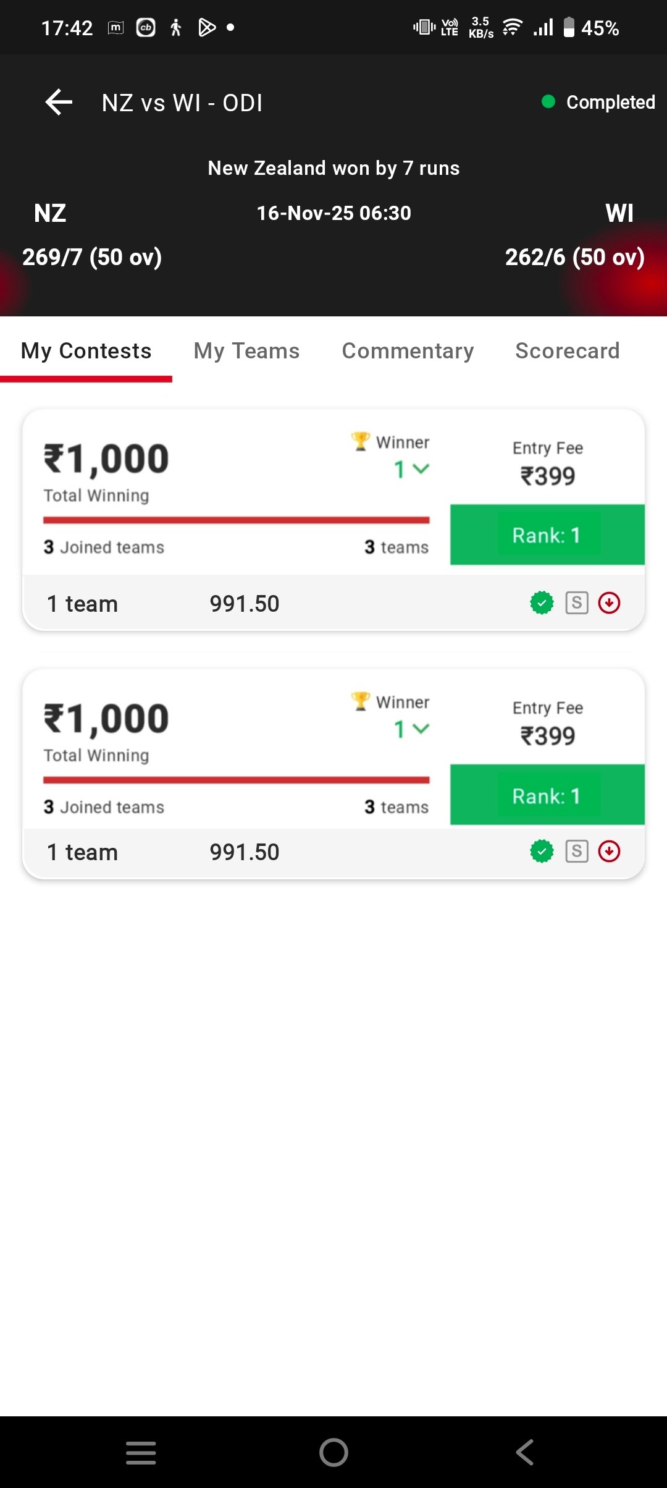Tap the back arrow in header
The height and width of the screenshot is (1488, 667).
[59, 102]
